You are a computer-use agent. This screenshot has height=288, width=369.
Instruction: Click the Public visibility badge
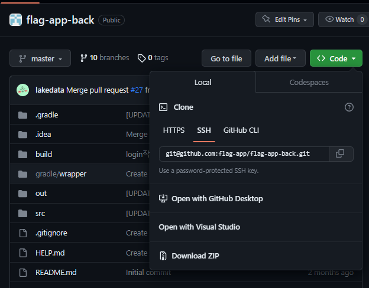(112, 20)
